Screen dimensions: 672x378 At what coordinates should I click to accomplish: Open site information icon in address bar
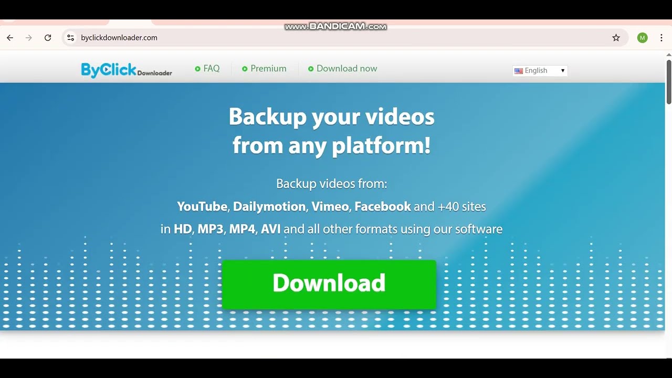tap(71, 38)
